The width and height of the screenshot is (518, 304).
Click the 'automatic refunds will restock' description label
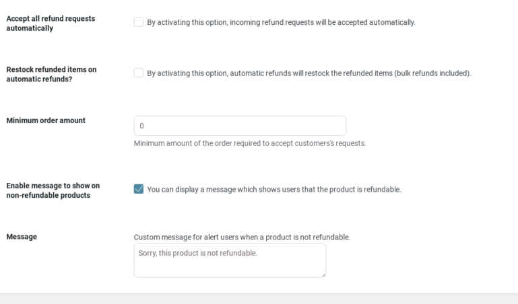(x=309, y=73)
